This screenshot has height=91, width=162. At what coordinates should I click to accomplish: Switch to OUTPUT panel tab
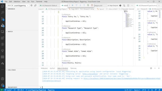52,68
